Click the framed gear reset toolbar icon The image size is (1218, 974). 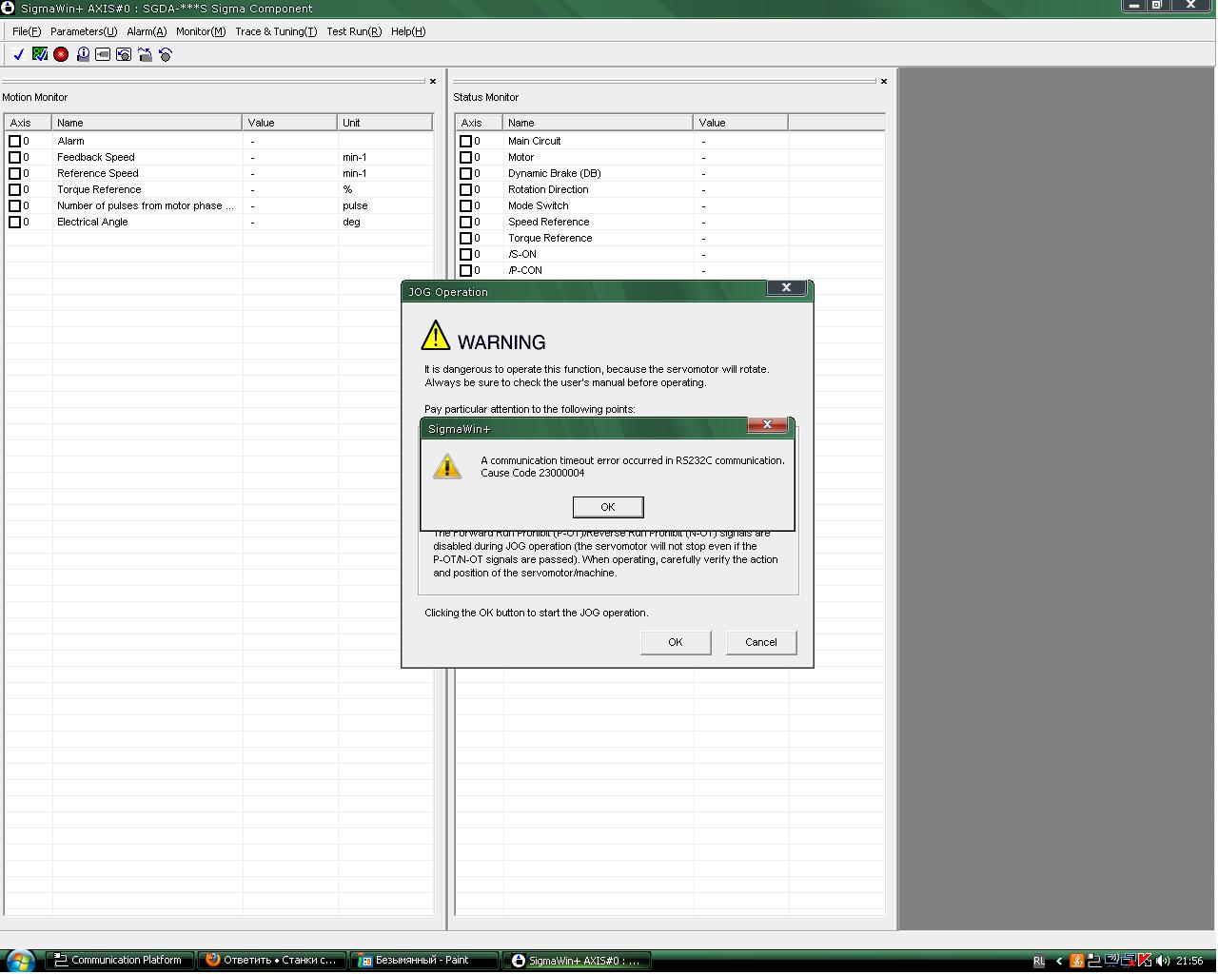pos(124,54)
